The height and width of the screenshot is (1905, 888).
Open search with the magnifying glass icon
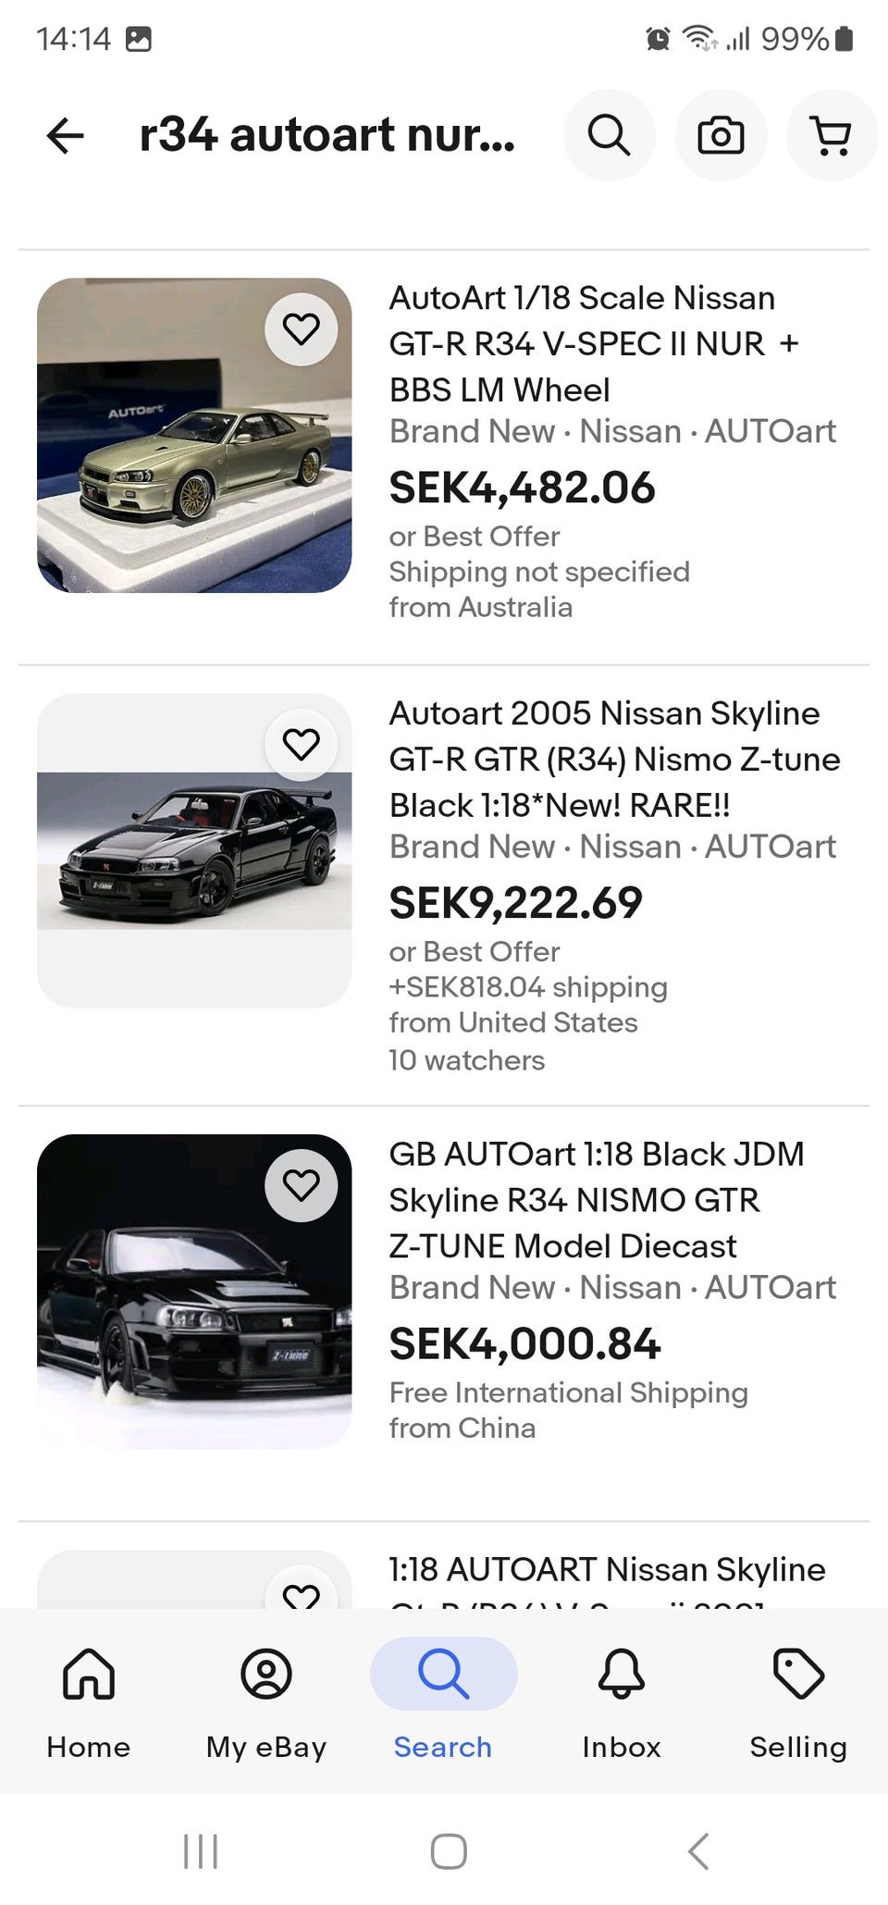[x=609, y=136]
